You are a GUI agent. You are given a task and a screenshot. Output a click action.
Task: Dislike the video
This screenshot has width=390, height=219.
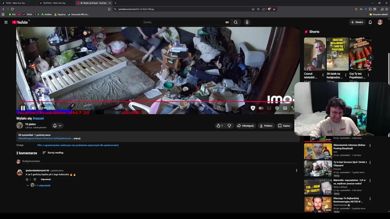(229, 126)
